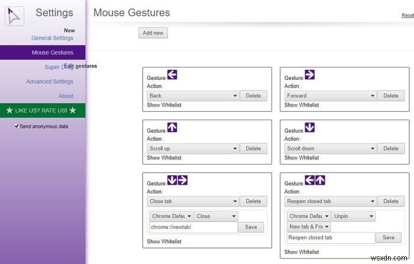Expand the Scroll down action dropdown
The image size is (414, 264).
[x=331, y=149]
